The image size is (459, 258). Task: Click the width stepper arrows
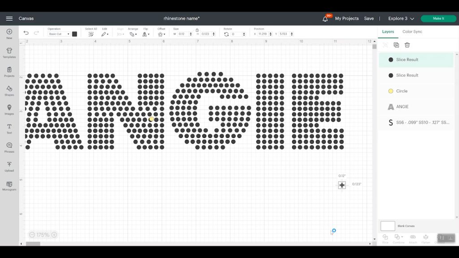(x=191, y=34)
